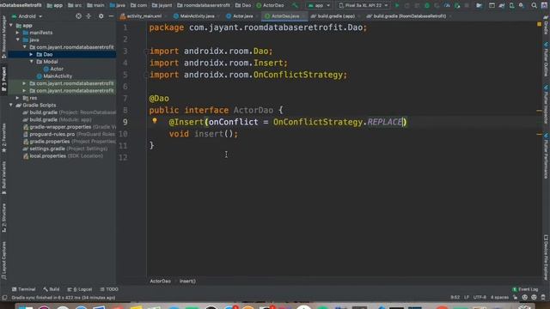Collapse the Modal package arrow
Viewport: 550px width, 309px height.
pyautogui.click(x=31, y=62)
